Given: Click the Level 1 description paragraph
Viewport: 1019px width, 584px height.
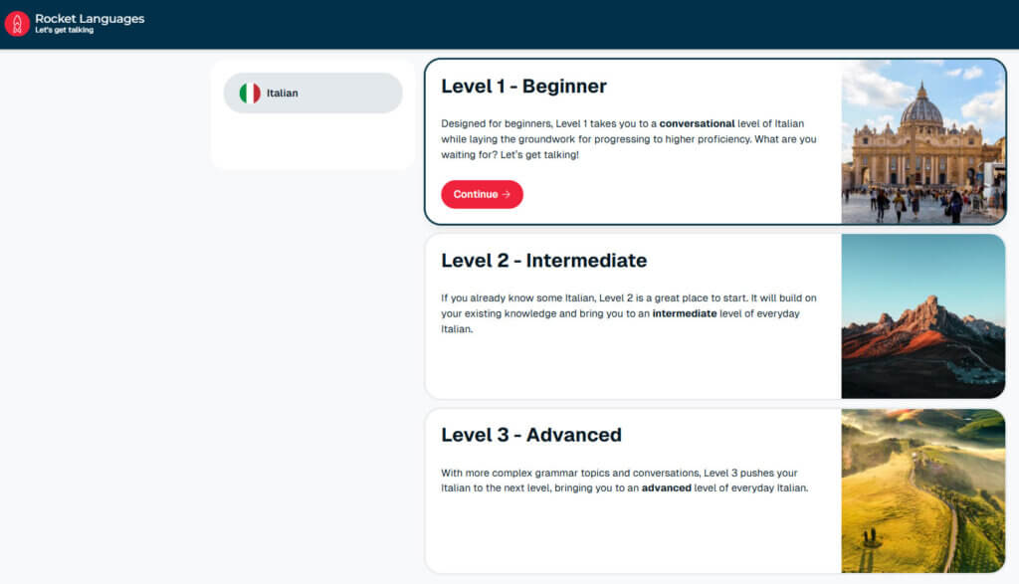Looking at the screenshot, I should coord(629,139).
